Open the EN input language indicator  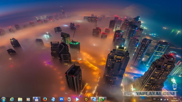click(x=154, y=99)
